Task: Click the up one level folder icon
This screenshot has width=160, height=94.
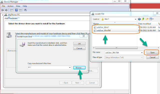Action: [143, 19]
